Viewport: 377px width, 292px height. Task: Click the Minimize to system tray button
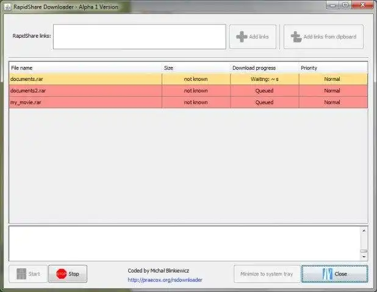click(267, 274)
